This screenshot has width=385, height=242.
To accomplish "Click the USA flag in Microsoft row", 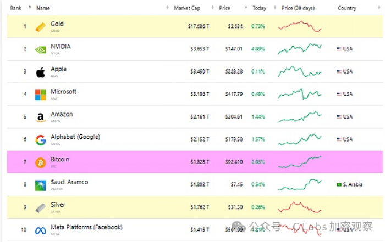I will pos(339,94).
